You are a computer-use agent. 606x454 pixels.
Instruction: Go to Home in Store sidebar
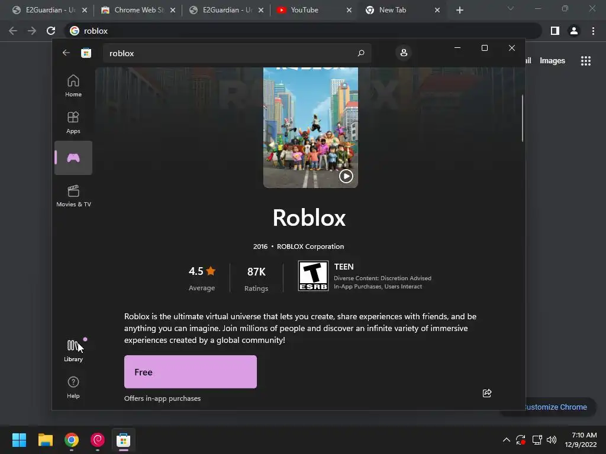(x=73, y=86)
